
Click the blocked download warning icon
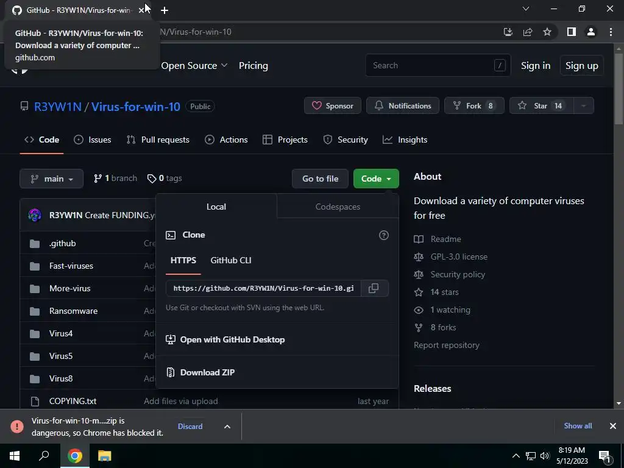16,426
